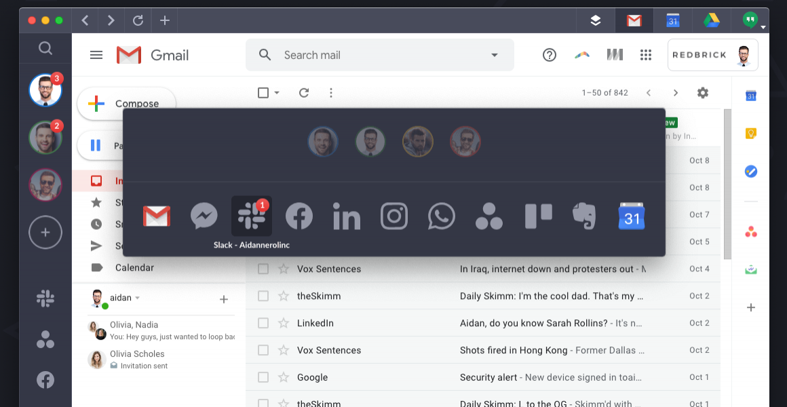Screen dimensions: 787x407
Task: Switch to the third account with sunglasses avatar
Action: (45, 185)
